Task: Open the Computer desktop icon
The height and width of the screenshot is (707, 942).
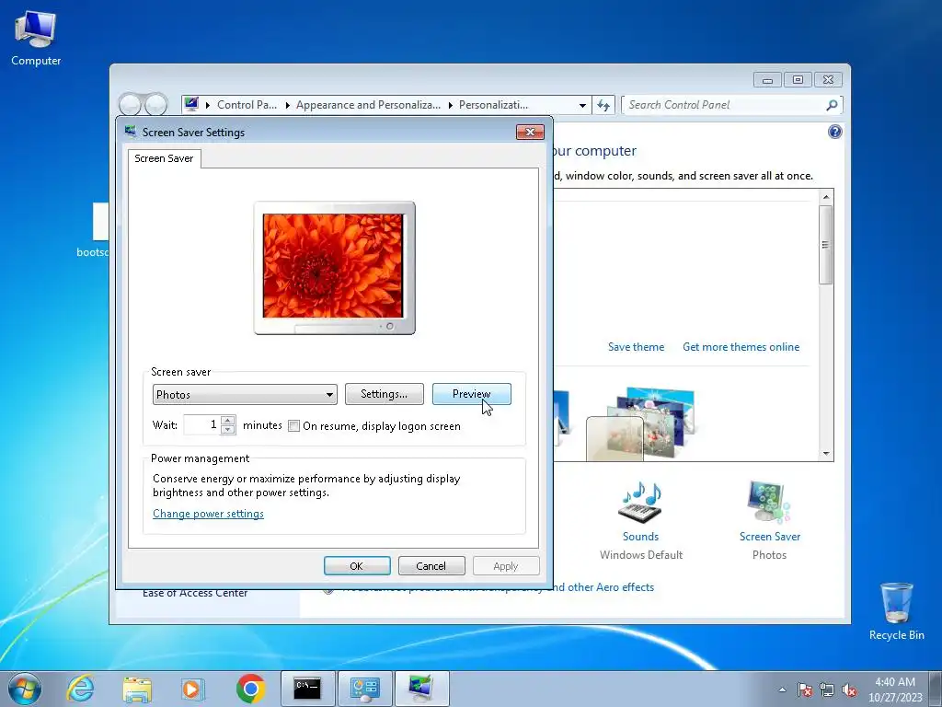Action: coord(36,39)
